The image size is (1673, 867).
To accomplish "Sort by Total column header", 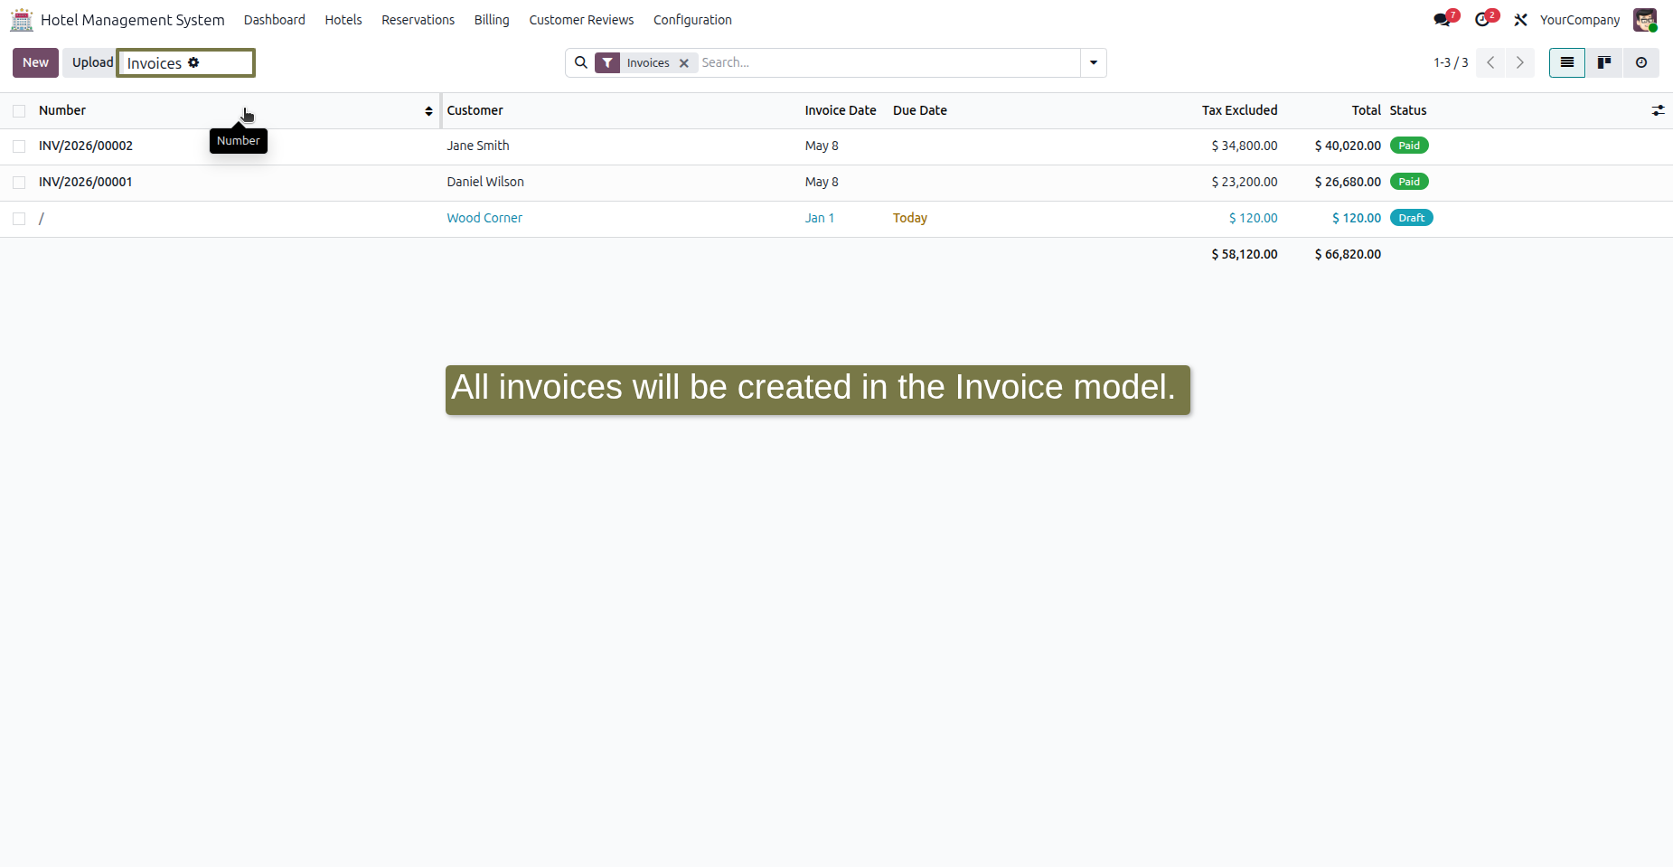I will click(1366, 110).
